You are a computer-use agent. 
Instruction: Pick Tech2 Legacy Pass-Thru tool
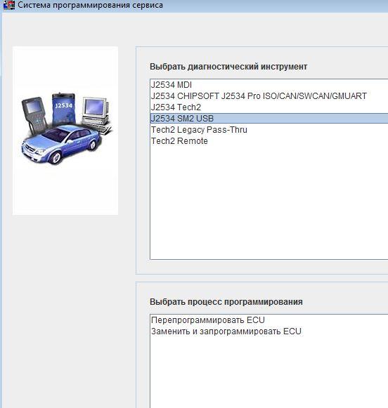[x=269, y=130]
